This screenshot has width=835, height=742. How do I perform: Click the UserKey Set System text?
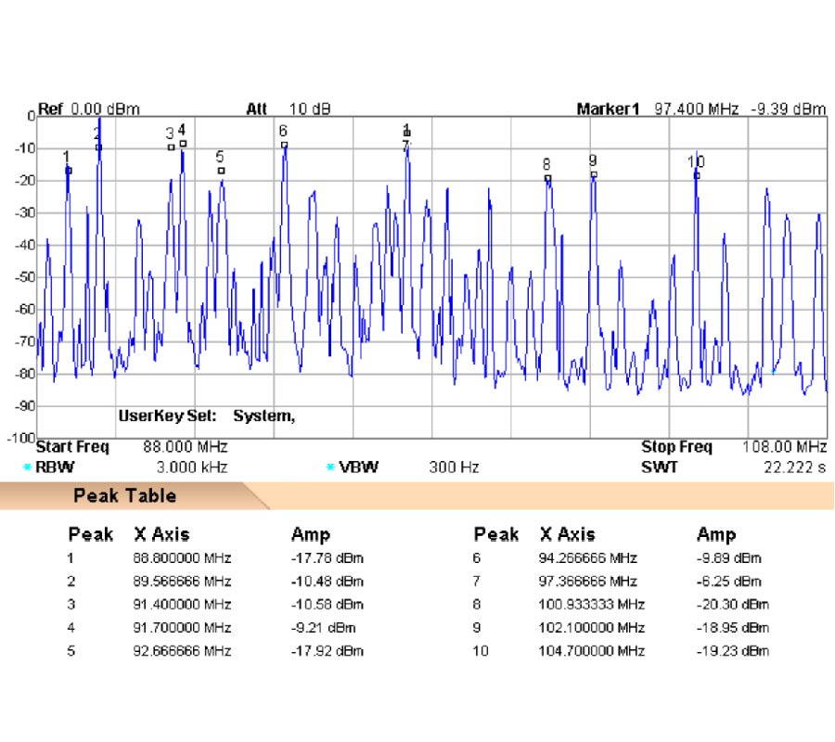(x=206, y=416)
